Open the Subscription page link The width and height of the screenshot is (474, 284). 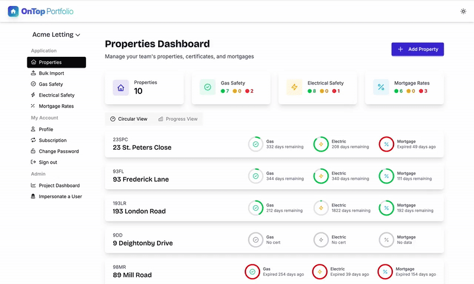52,140
